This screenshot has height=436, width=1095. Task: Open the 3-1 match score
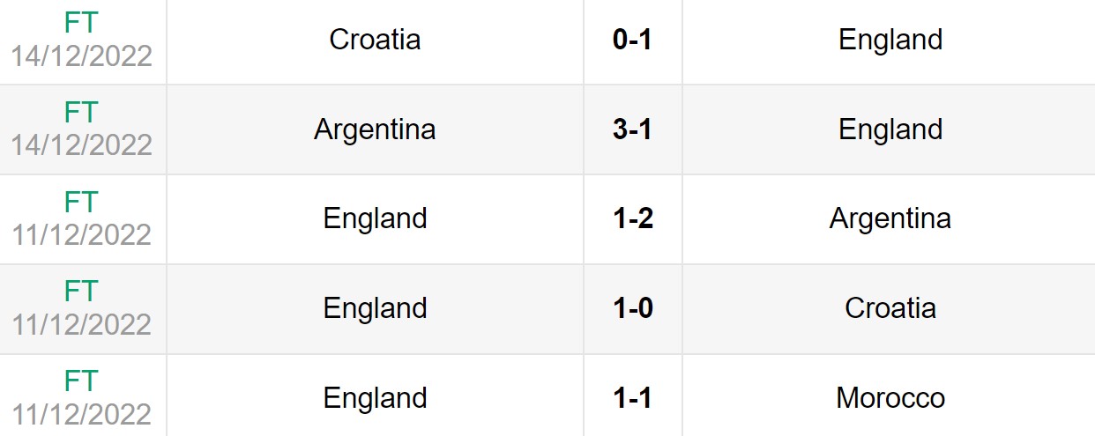(632, 129)
